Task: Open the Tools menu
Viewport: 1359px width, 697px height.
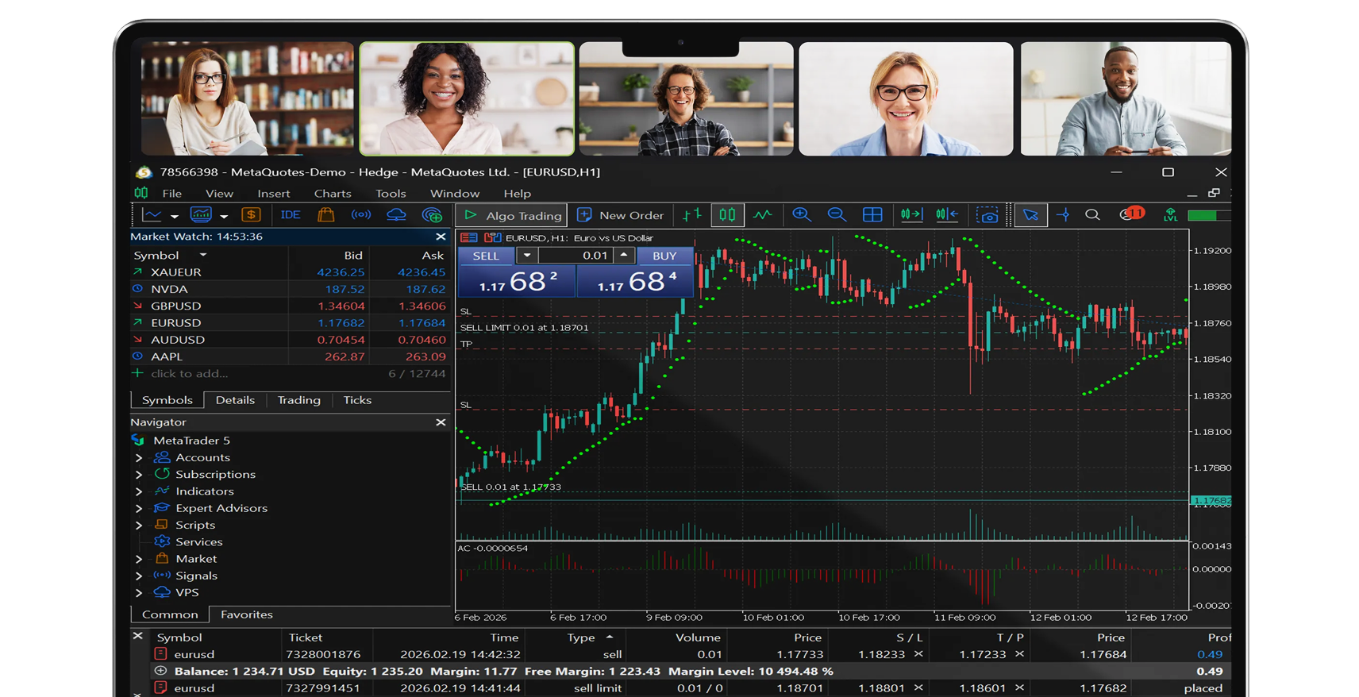Action: coord(391,194)
